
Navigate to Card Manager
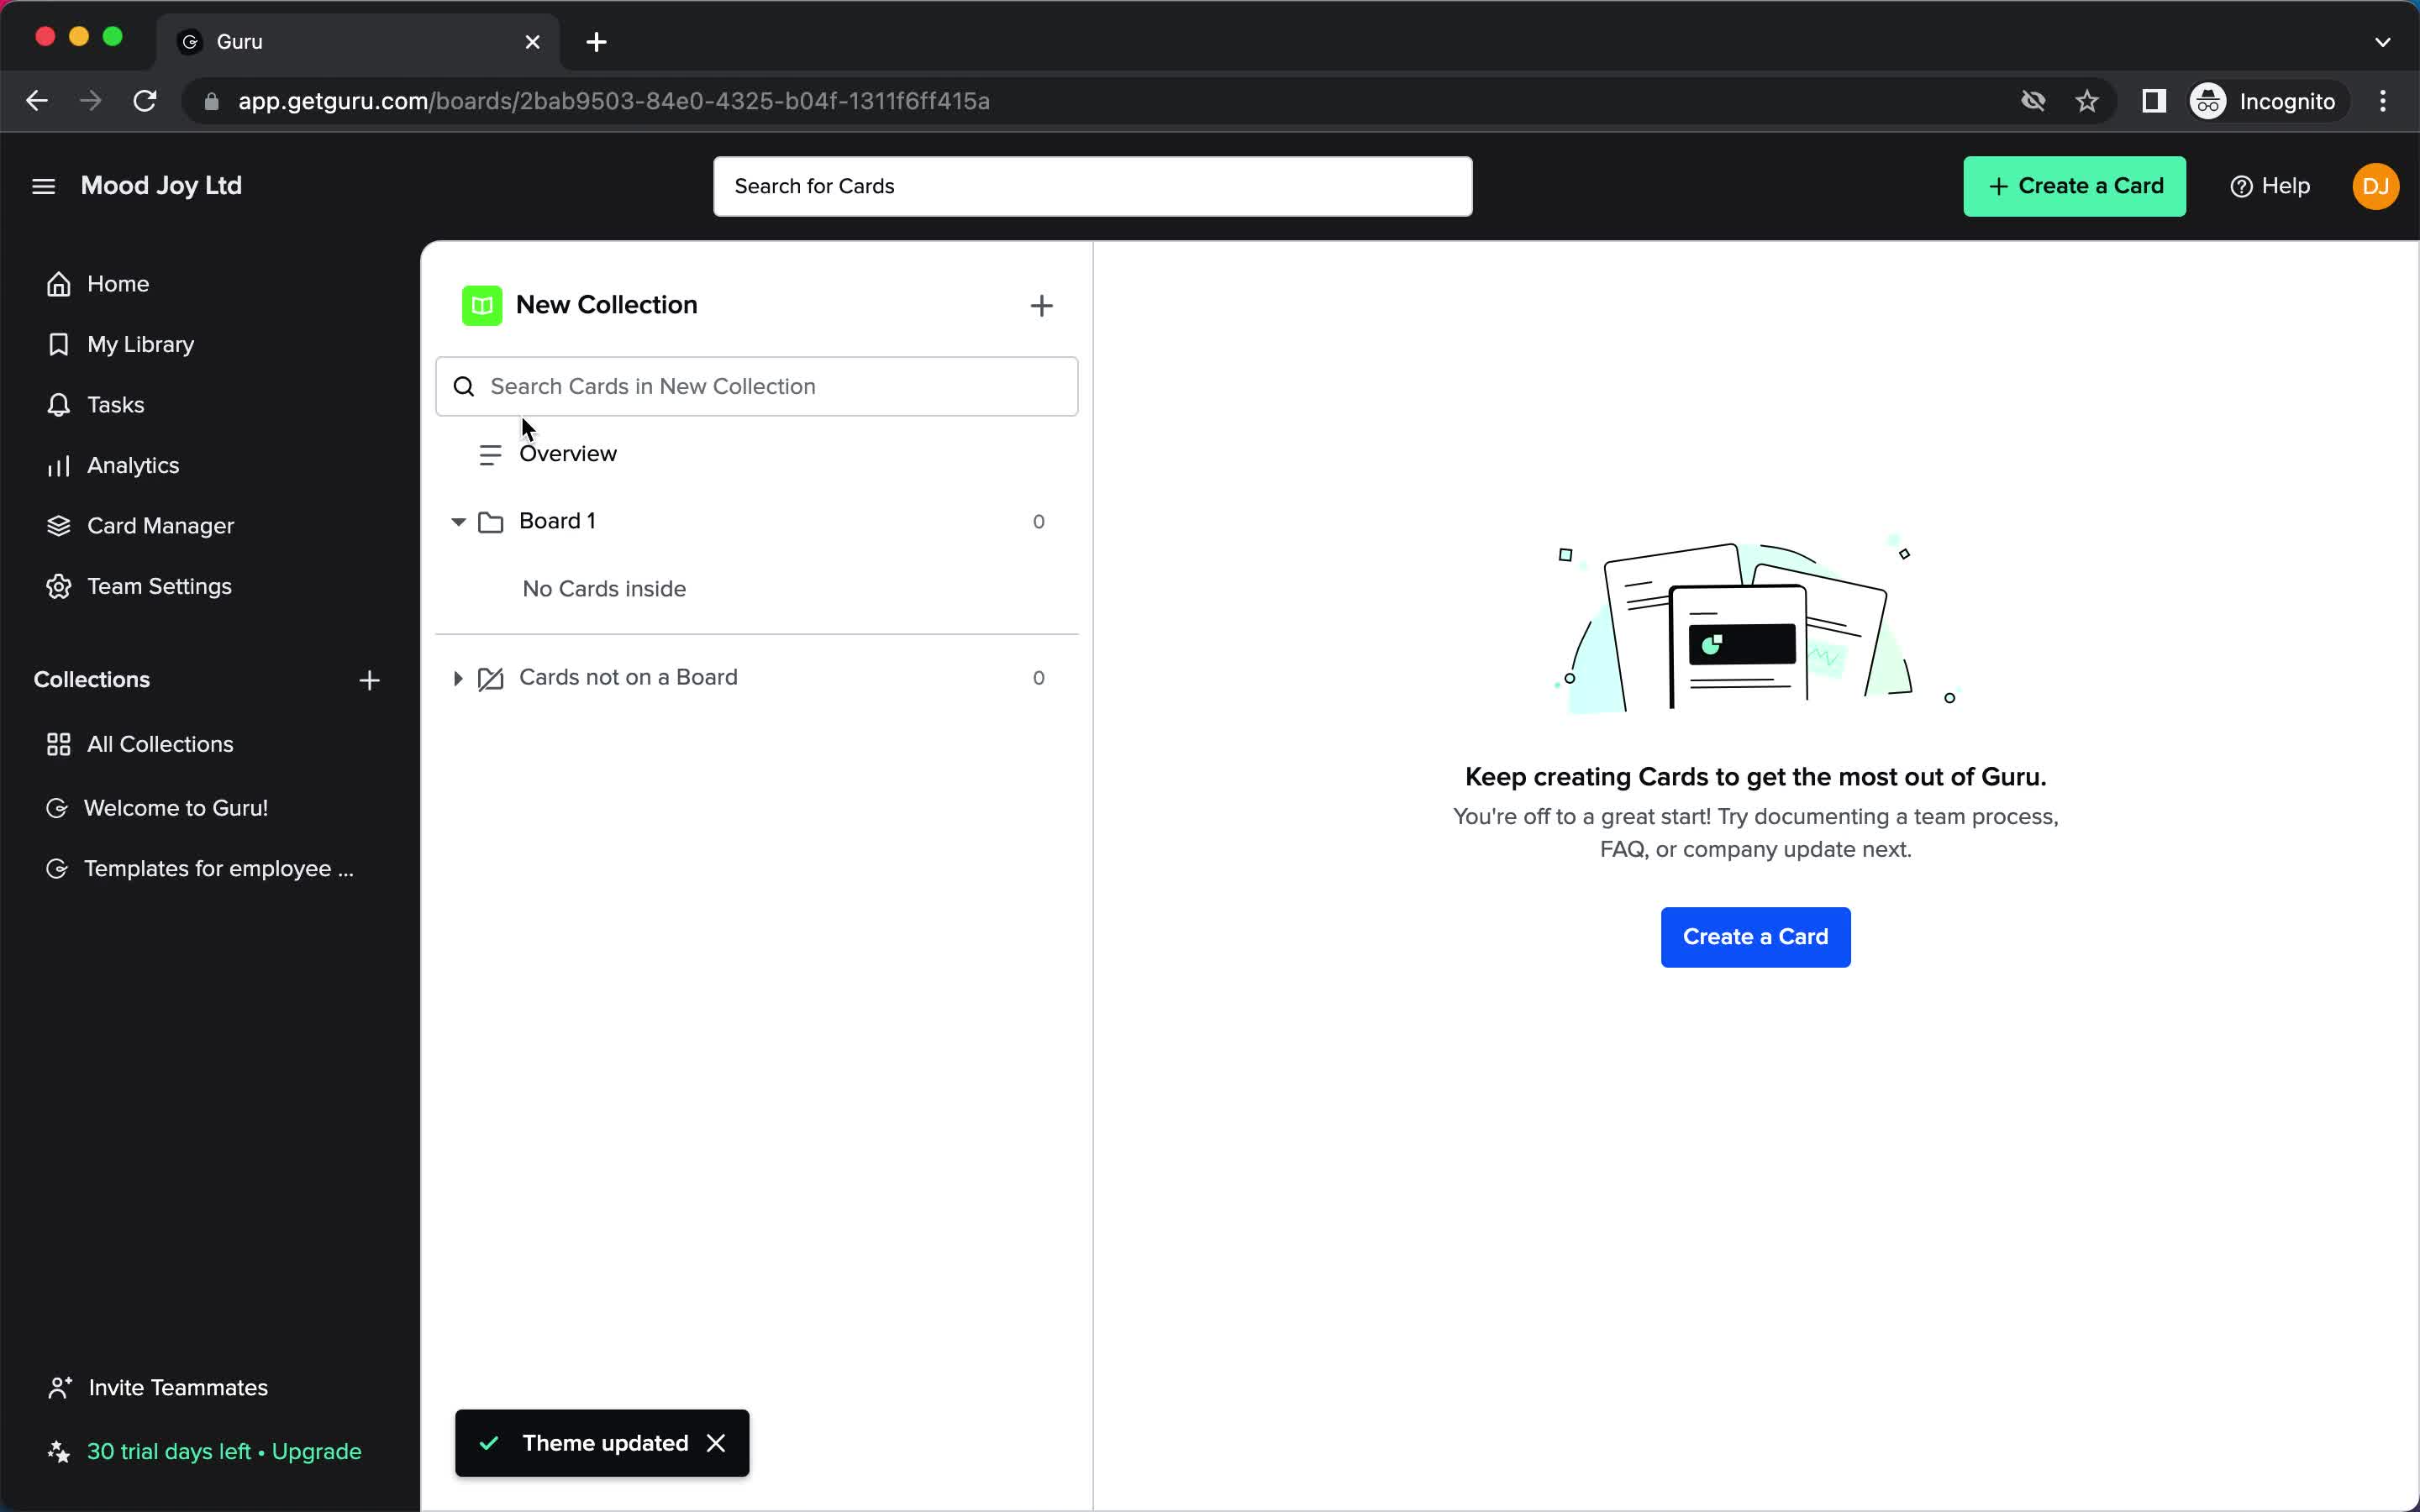160,524
